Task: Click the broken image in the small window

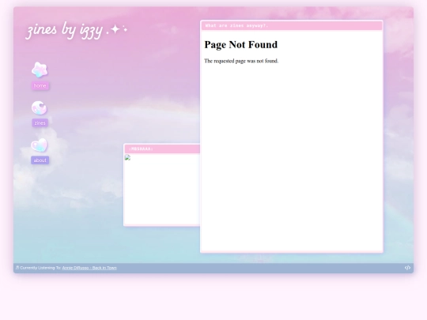Action: pyautogui.click(x=128, y=157)
